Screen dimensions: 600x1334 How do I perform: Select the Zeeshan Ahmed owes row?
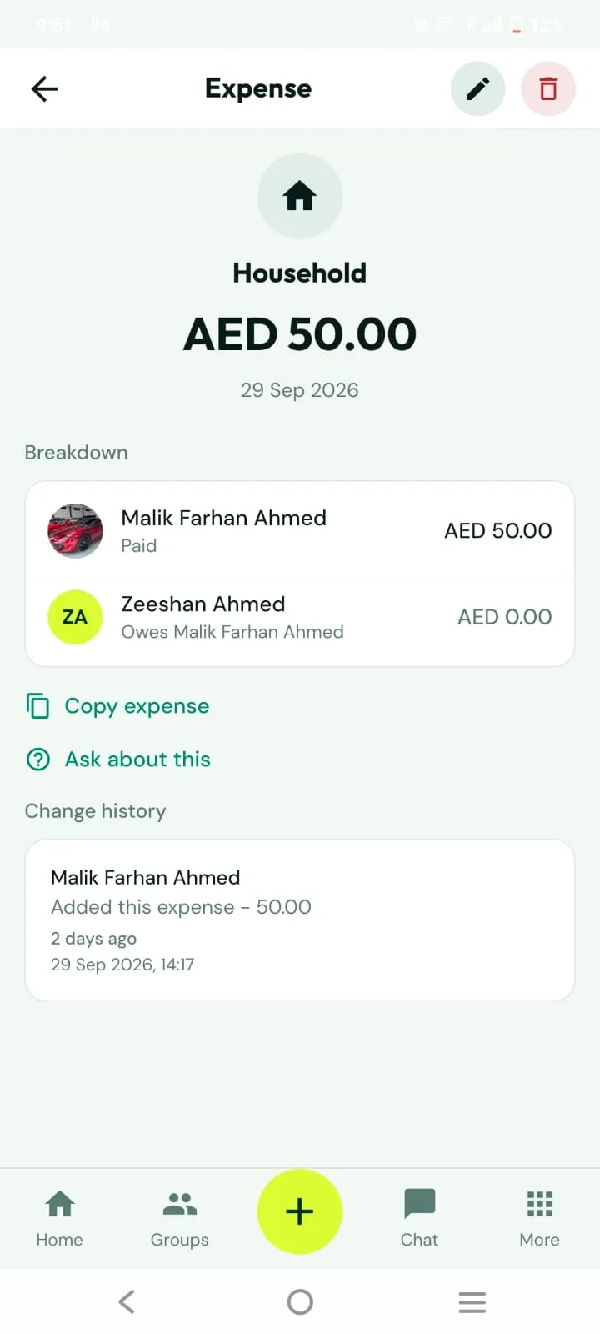300,618
